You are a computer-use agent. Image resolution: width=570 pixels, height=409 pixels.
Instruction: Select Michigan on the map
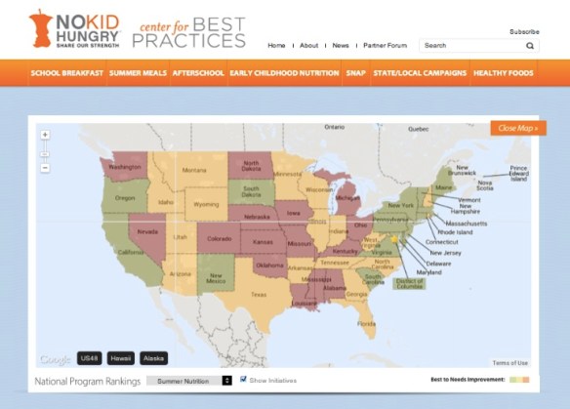click(x=347, y=198)
